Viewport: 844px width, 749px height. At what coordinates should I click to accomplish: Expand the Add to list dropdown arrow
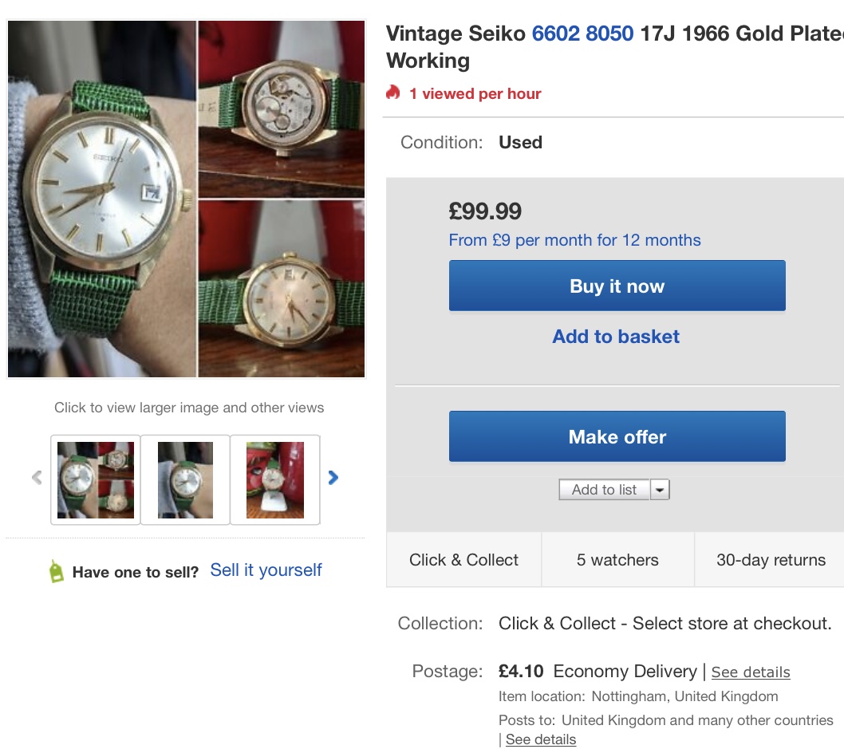click(x=660, y=490)
